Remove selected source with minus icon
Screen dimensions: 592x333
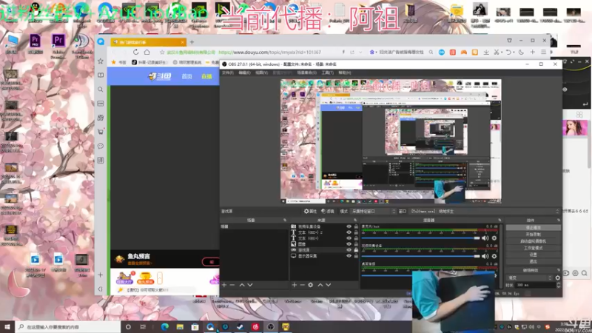[x=302, y=285]
